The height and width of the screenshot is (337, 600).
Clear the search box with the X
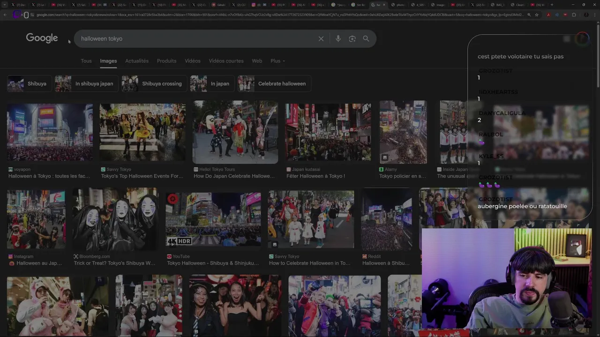[321, 39]
